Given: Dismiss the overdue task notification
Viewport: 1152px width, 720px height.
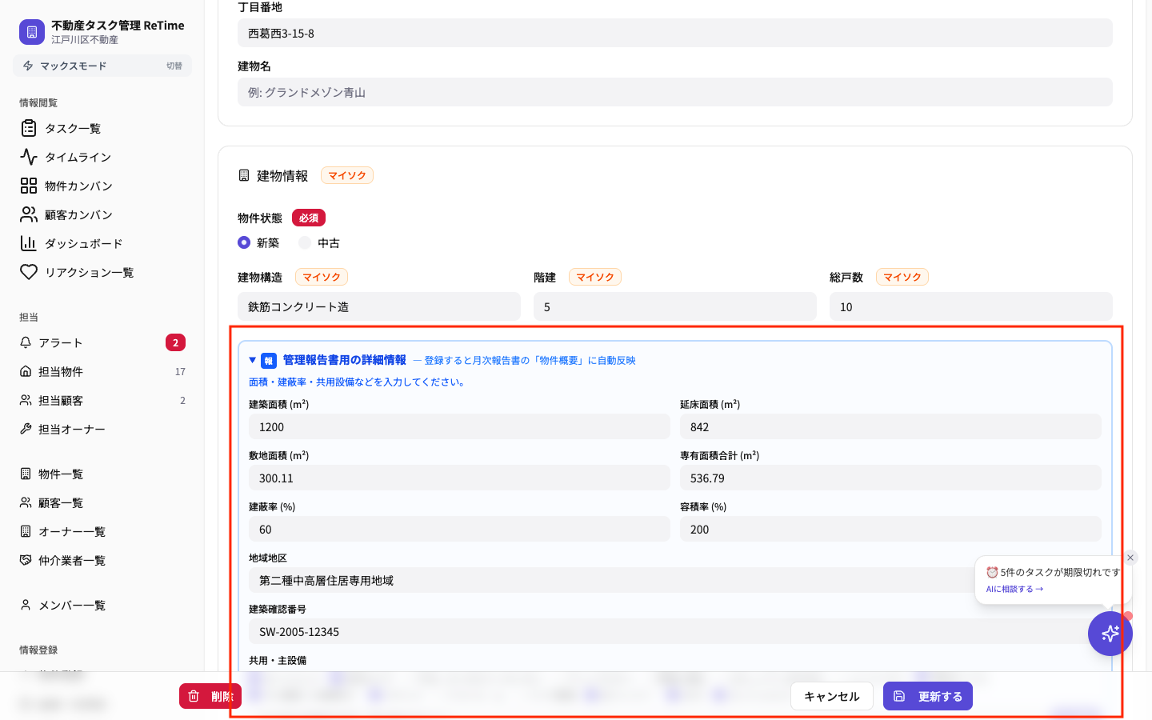Looking at the screenshot, I should (1130, 558).
